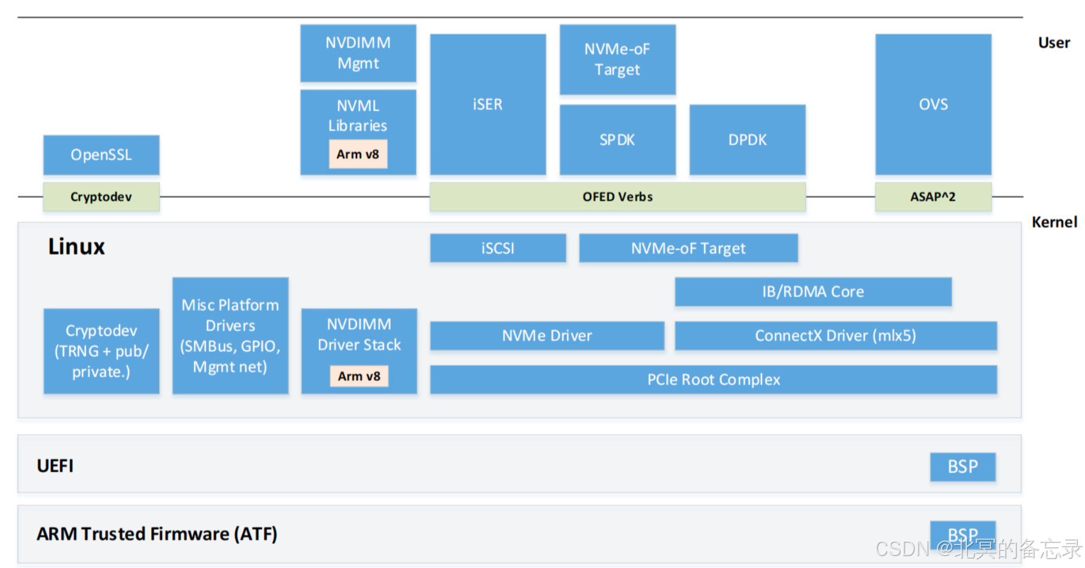1085x568 pixels.
Task: Click Arm v8 label in NVDIMM Driver Stack
Action: 359,376
